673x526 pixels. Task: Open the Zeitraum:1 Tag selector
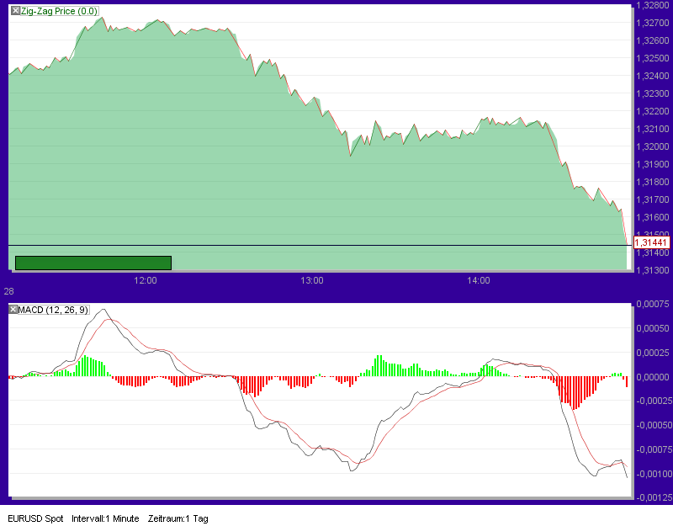[179, 518]
